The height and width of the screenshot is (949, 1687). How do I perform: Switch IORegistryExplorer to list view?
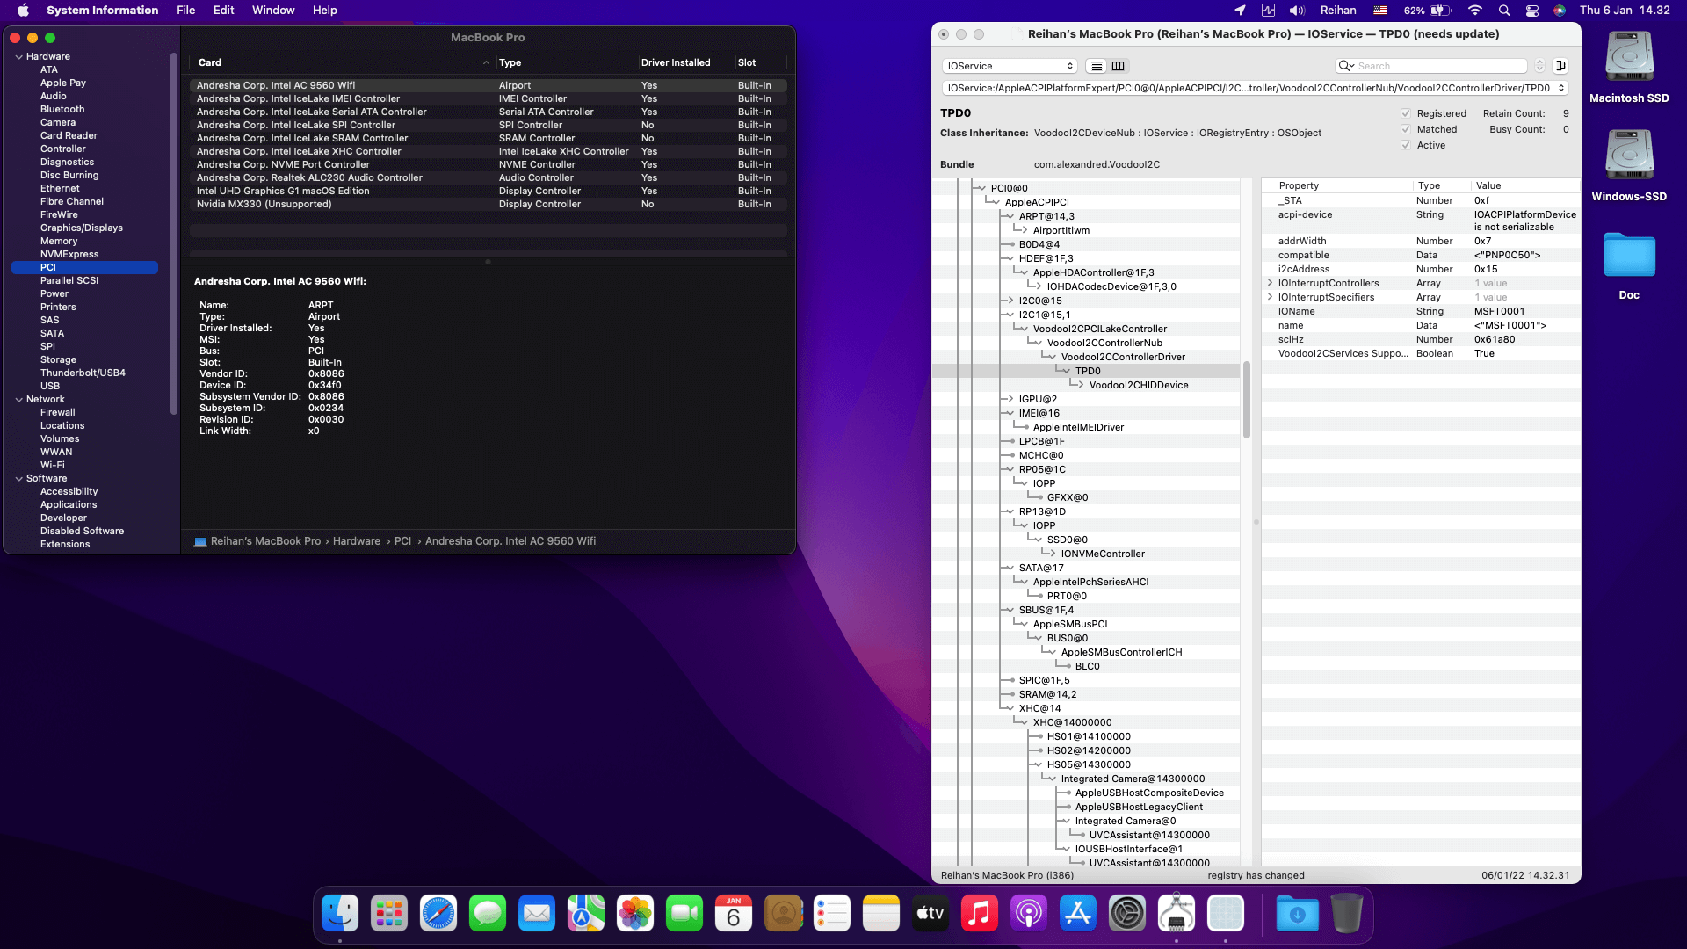coord(1097,66)
